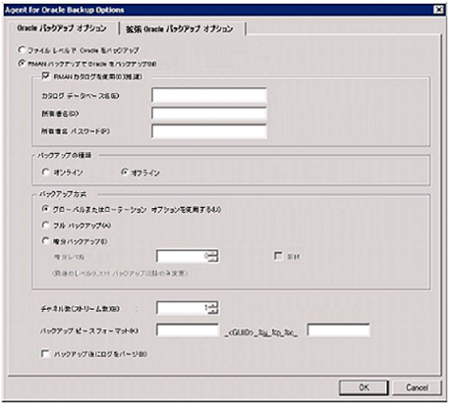Select file-level Oracle backup radio button
Screen dimensions: 449x404
coord(22,50)
